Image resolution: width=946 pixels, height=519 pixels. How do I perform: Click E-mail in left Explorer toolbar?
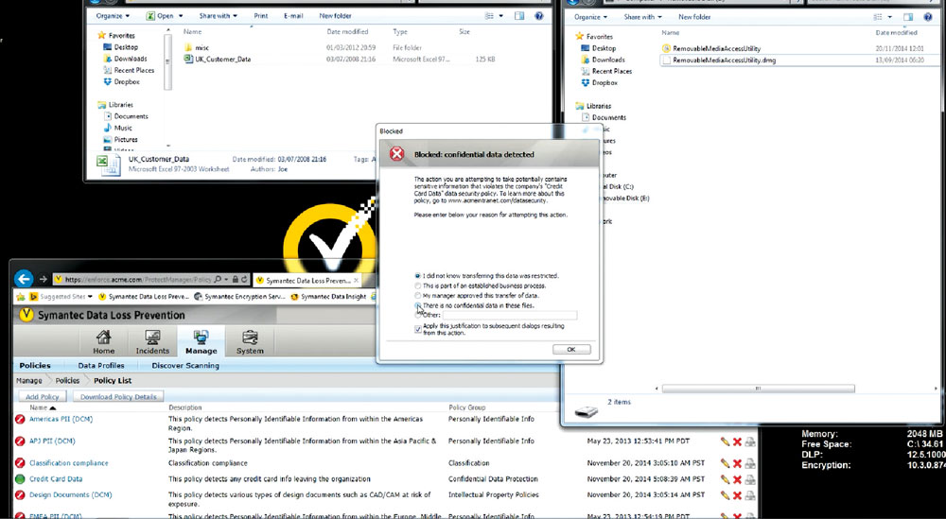tap(293, 16)
